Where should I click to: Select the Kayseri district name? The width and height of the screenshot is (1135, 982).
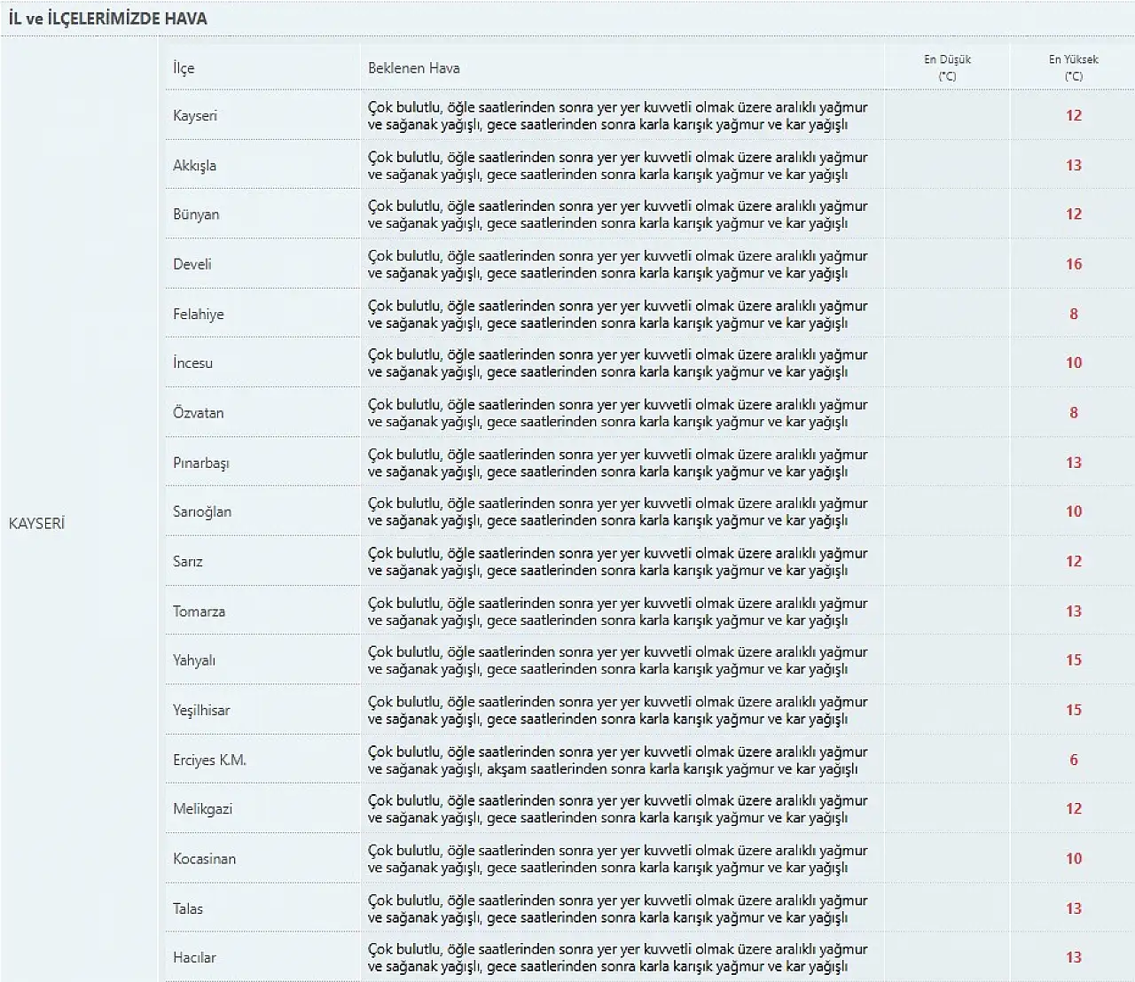point(195,115)
